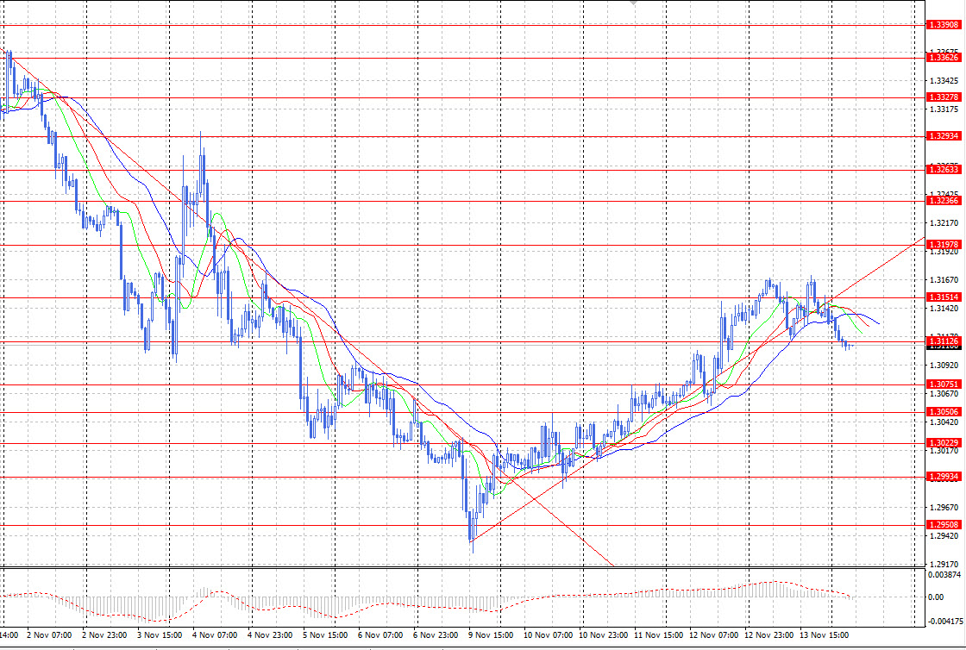Select the "11 Nov 15:00" time label
This screenshot has width=966, height=650.
coord(659,634)
